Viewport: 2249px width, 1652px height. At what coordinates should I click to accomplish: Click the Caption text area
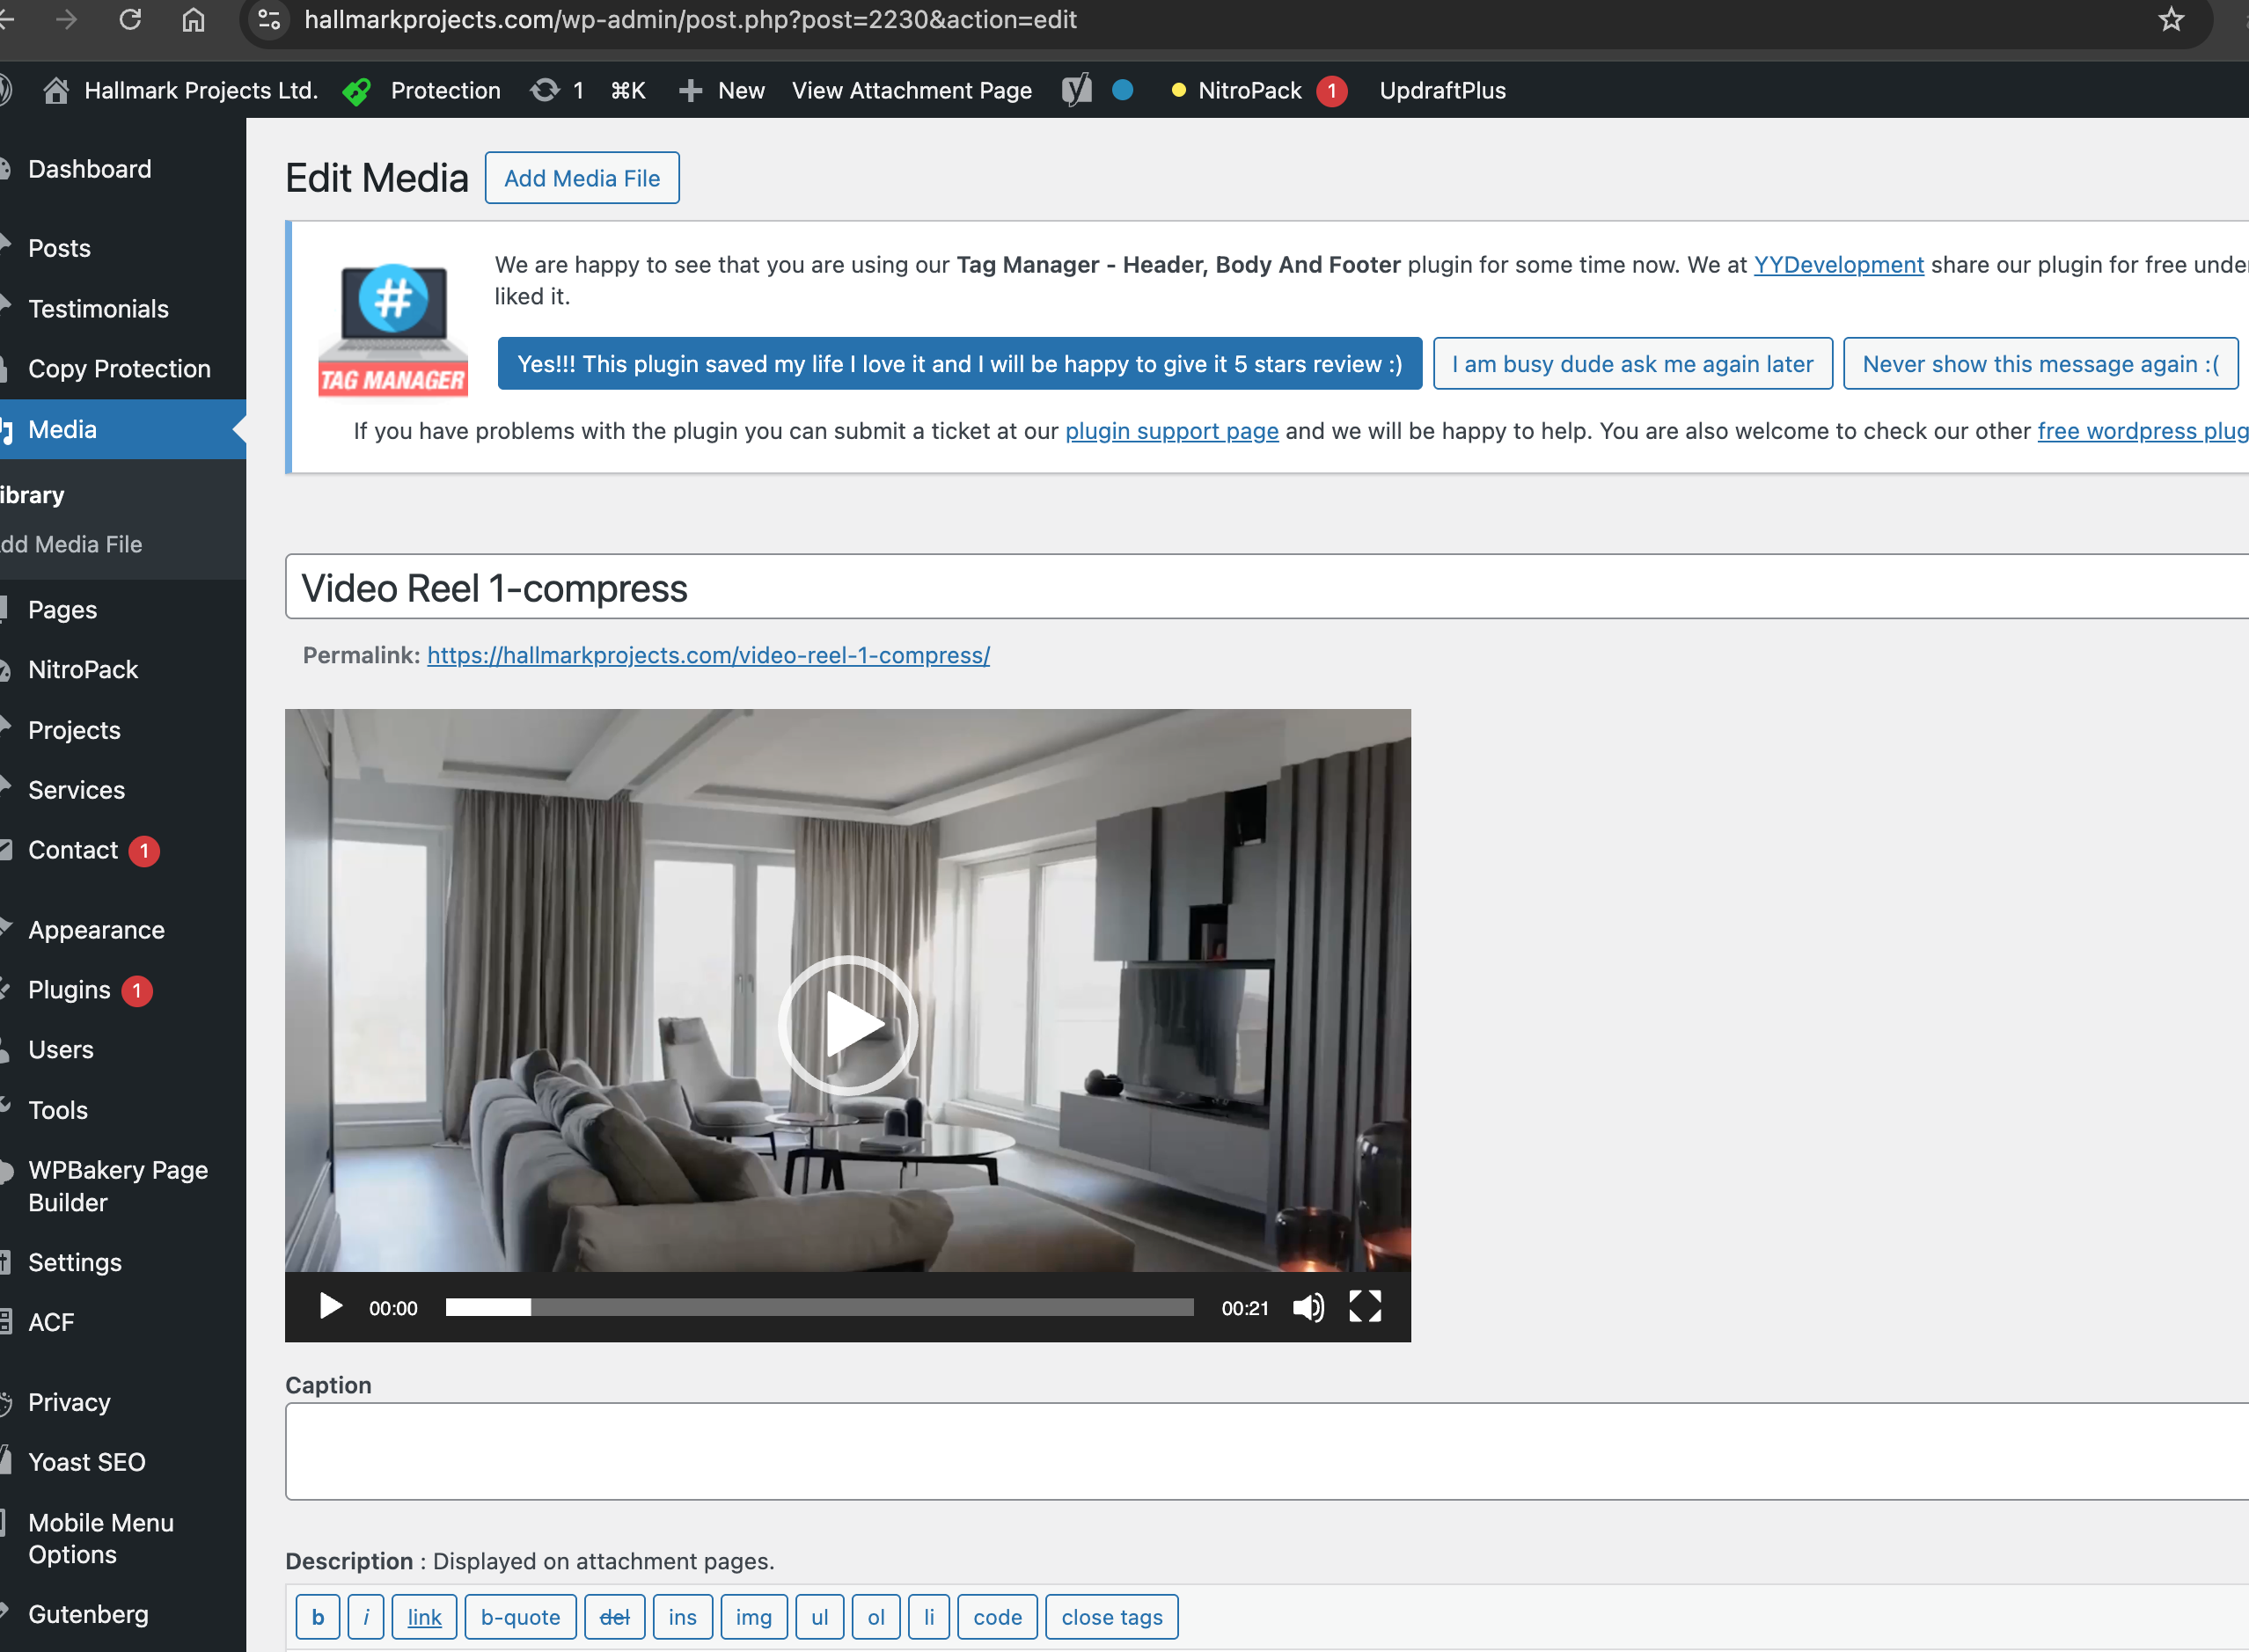[x=1265, y=1451]
